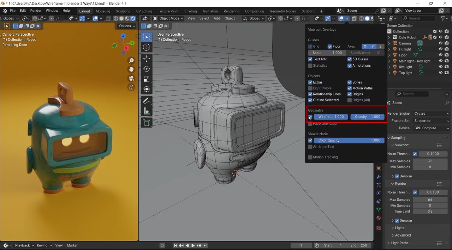Screen dimensions: 452x250
Task: Switch to the Shading workspace tab
Action: [190, 11]
